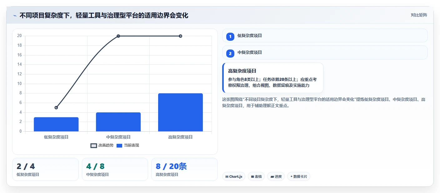
Task: Click the 改善趋势 legend color box
Action: 93,146
